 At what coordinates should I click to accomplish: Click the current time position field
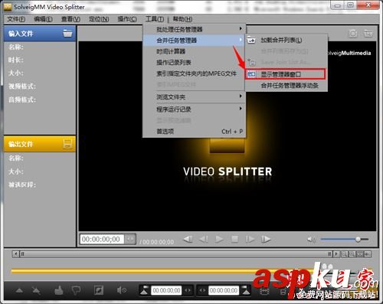[x=102, y=240]
